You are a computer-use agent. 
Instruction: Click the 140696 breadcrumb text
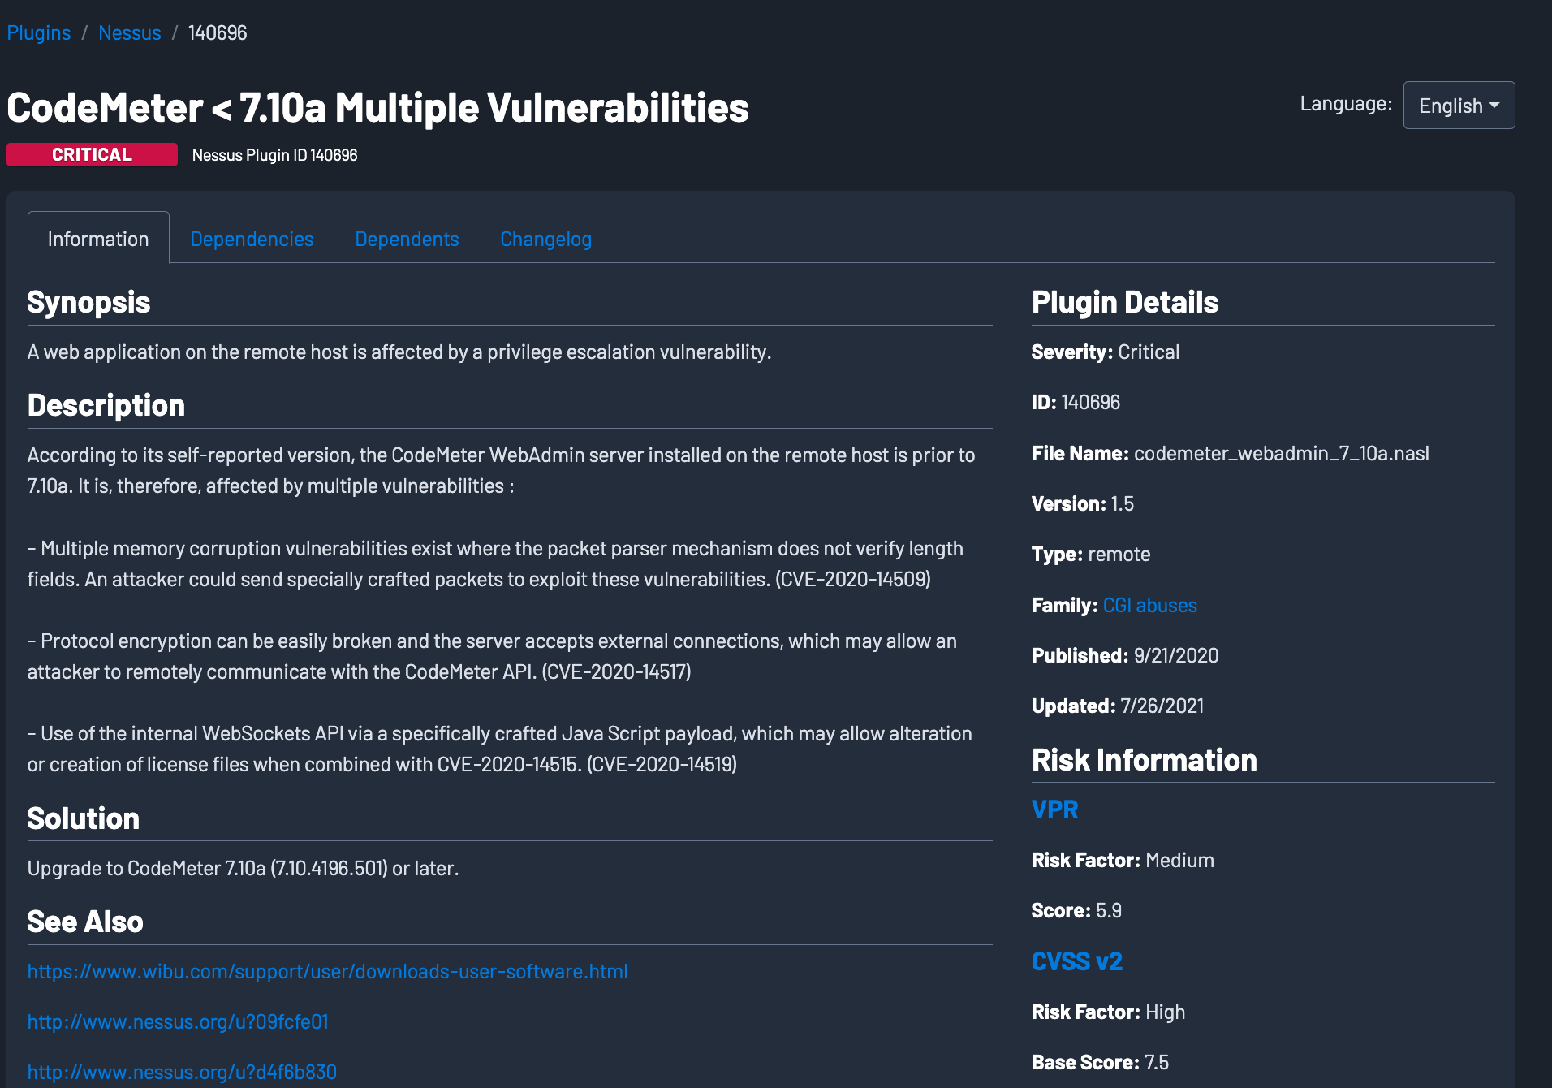(x=218, y=33)
